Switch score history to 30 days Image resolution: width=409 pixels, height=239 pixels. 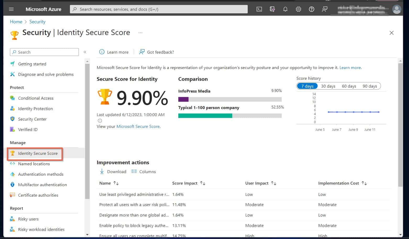tap(328, 86)
